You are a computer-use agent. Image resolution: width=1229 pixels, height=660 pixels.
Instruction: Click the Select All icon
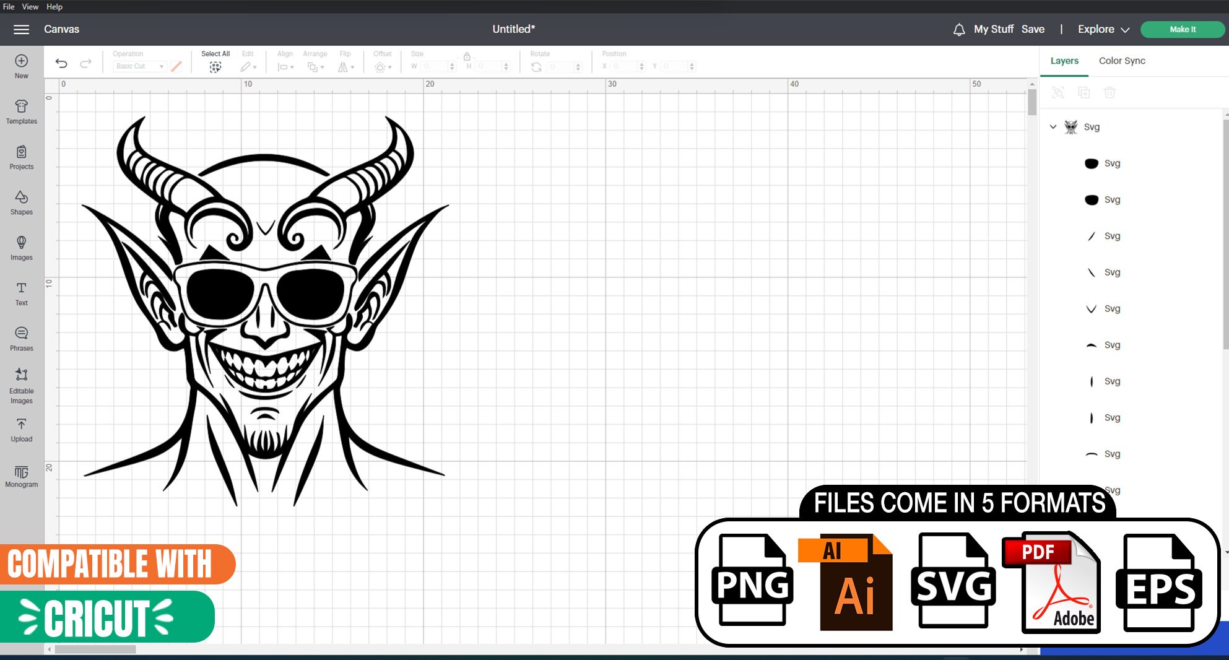(x=215, y=67)
